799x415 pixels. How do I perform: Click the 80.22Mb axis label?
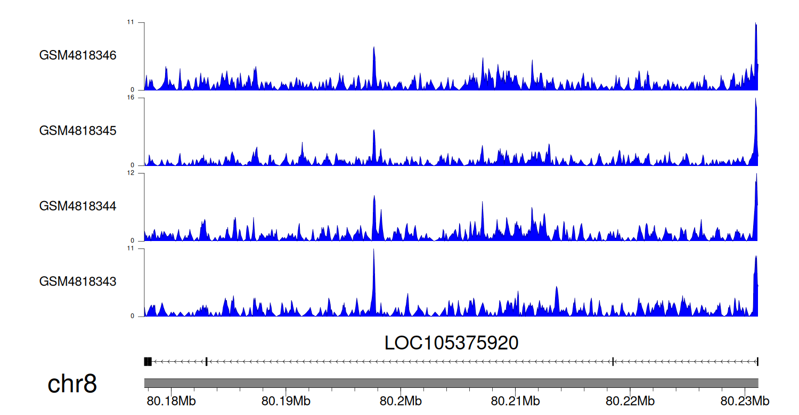tap(630, 400)
